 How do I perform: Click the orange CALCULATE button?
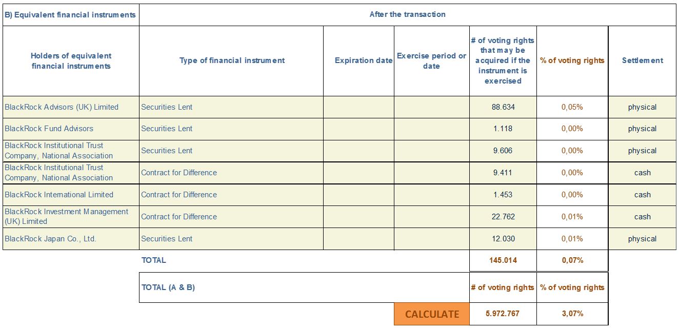[432, 314]
